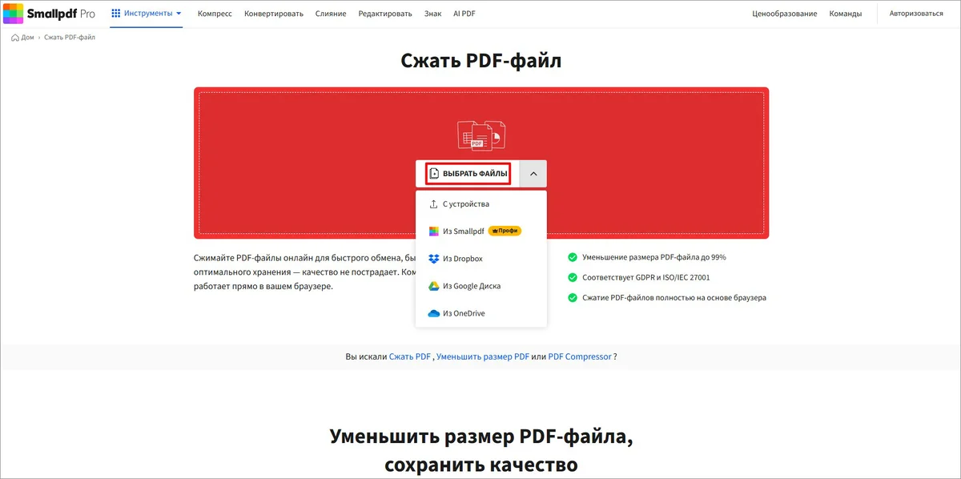Click the Dropbox icon
The image size is (961, 479).
(x=434, y=259)
